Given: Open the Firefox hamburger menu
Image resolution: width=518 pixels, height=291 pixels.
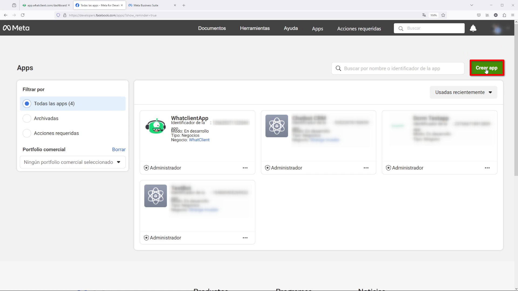Looking at the screenshot, I should click(x=513, y=15).
